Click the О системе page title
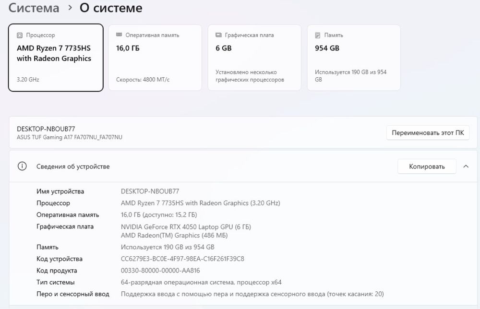 [111, 8]
